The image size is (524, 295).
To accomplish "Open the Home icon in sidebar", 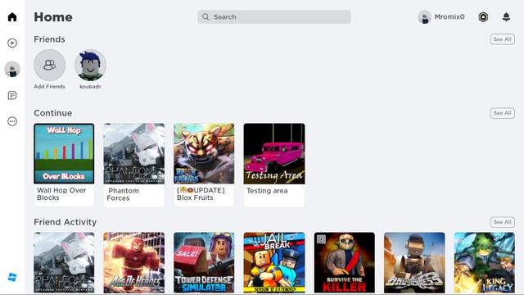I will click(x=12, y=17).
